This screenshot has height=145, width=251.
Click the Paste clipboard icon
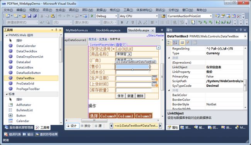[x=53, y=16]
